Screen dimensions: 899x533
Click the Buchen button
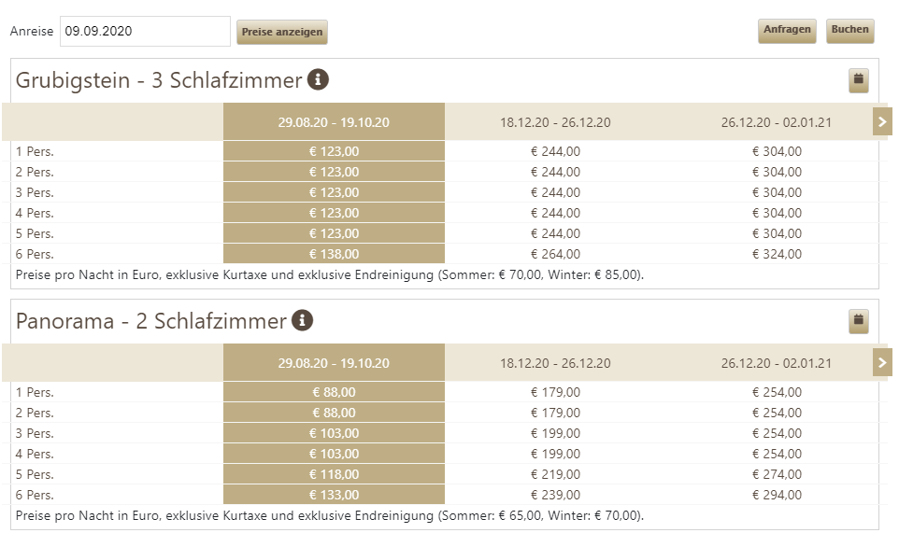(849, 31)
